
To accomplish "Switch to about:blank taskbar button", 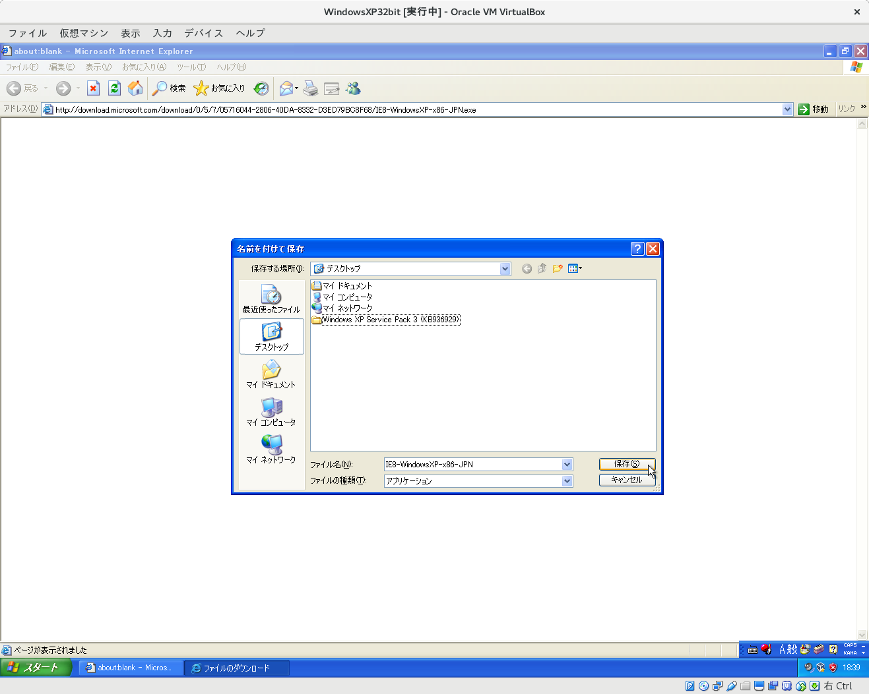I will pyautogui.click(x=131, y=668).
